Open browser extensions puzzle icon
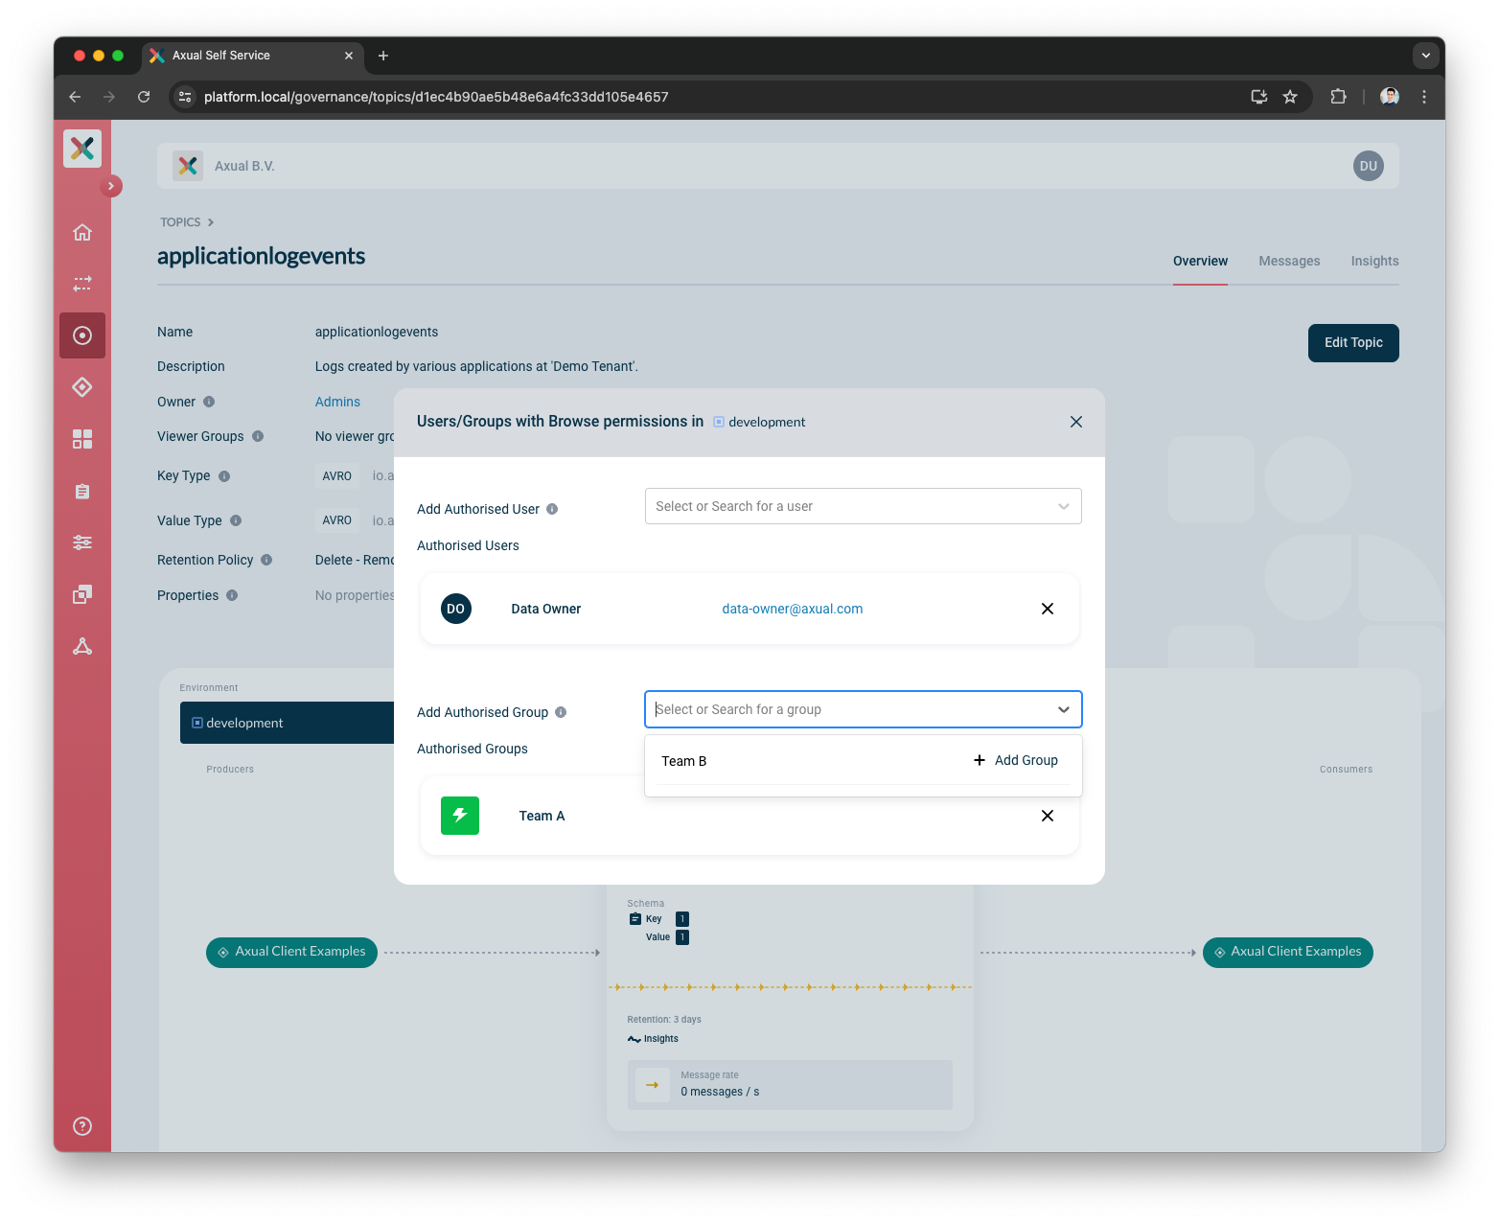The height and width of the screenshot is (1223, 1499). point(1339,97)
